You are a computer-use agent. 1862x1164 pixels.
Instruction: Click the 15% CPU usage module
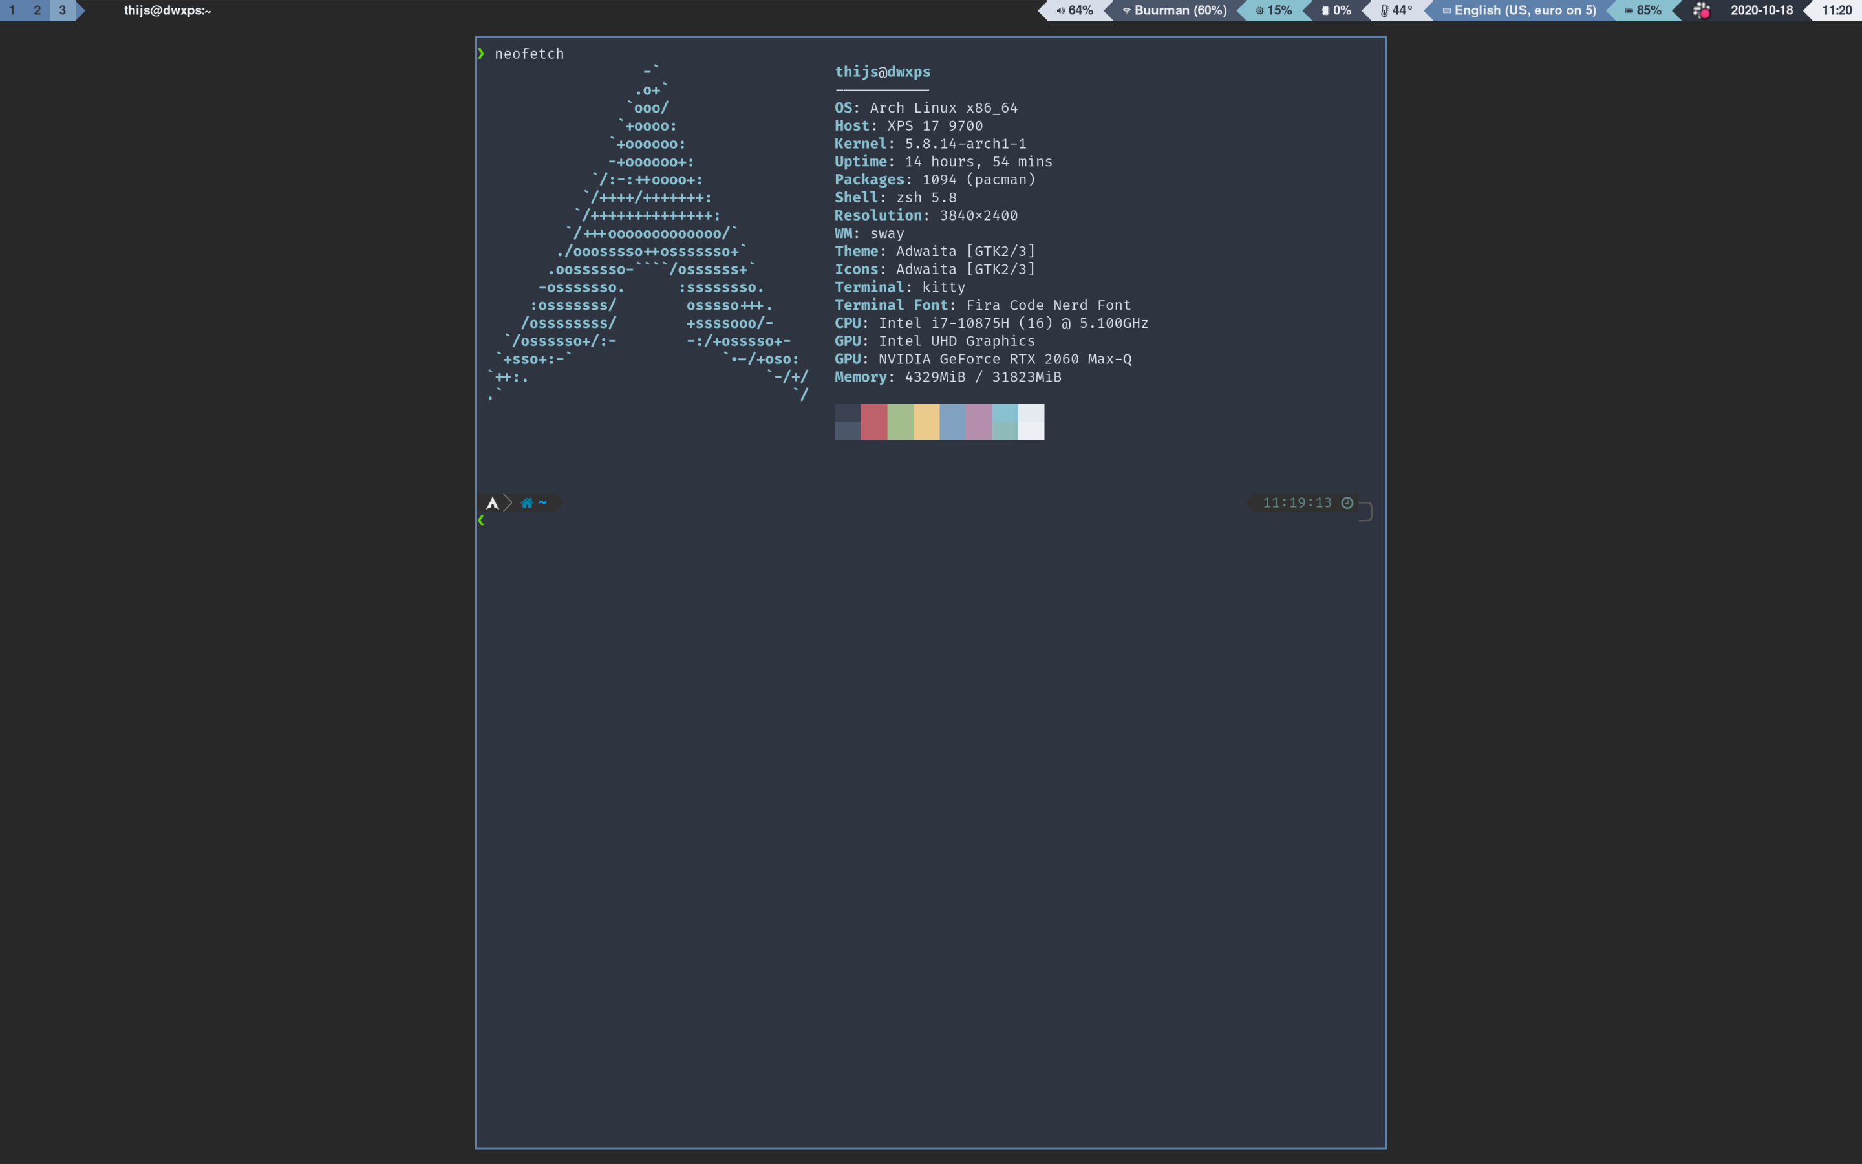pos(1274,10)
